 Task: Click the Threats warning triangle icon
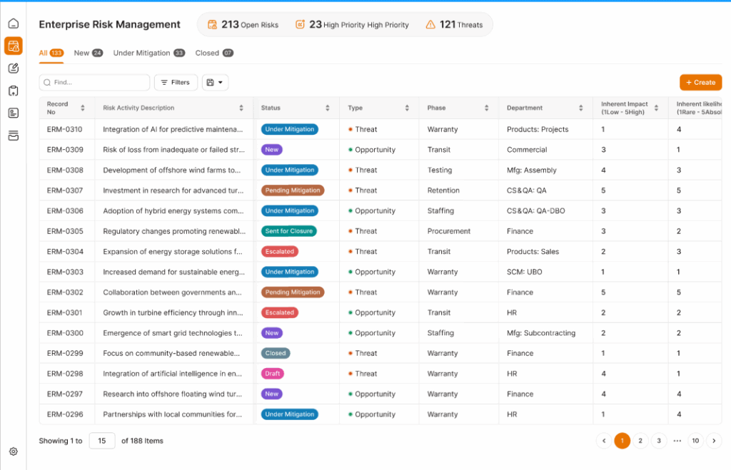[x=430, y=24]
